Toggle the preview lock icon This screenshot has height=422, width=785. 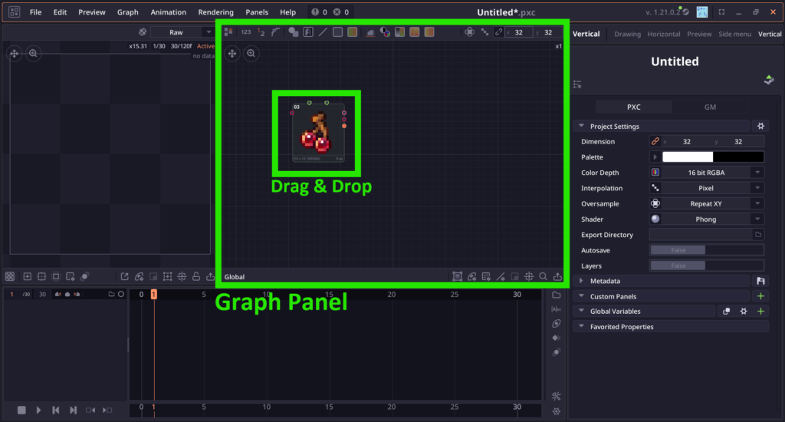[x=196, y=277]
